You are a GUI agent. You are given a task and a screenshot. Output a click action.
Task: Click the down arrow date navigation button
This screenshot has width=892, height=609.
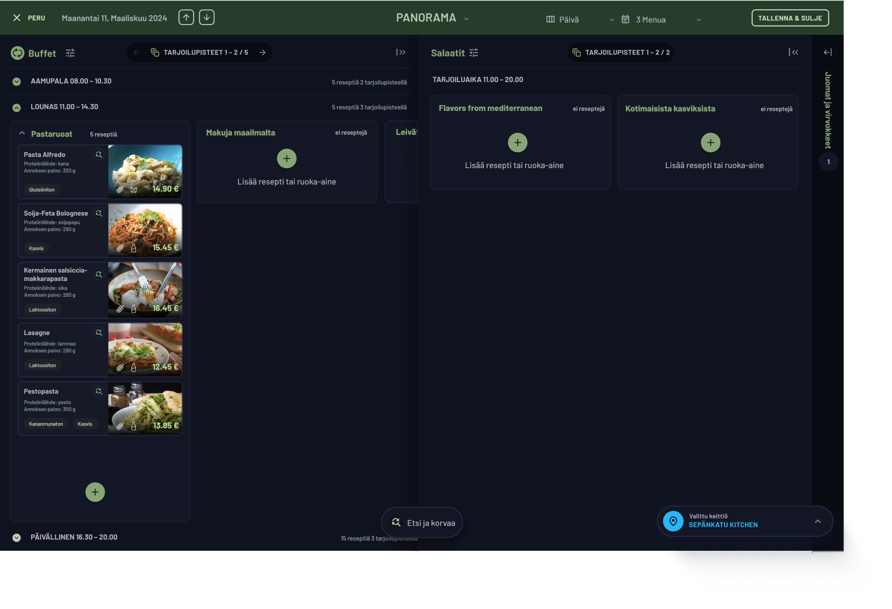(206, 17)
